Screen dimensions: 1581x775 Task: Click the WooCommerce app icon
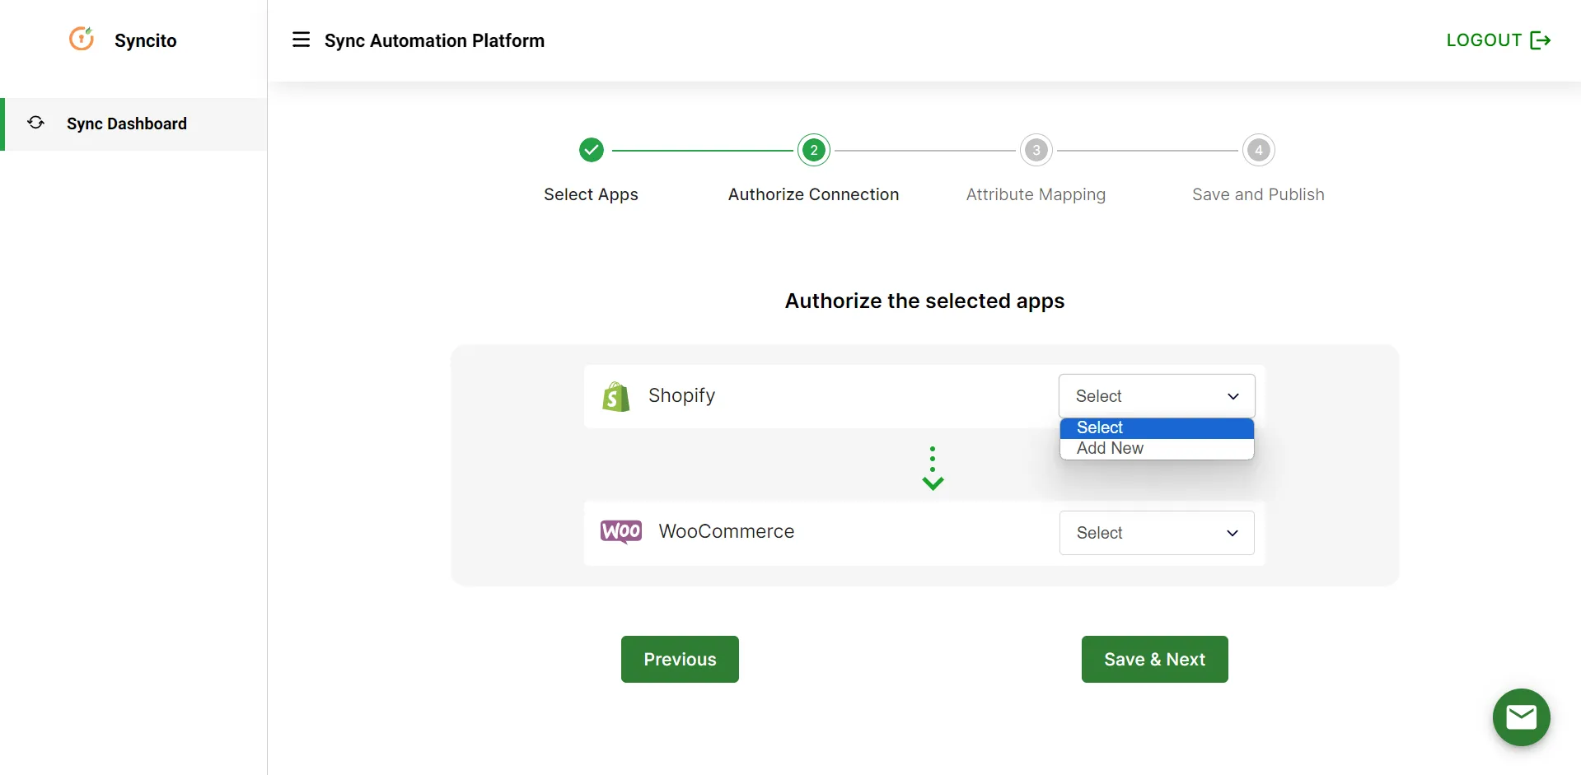point(620,531)
